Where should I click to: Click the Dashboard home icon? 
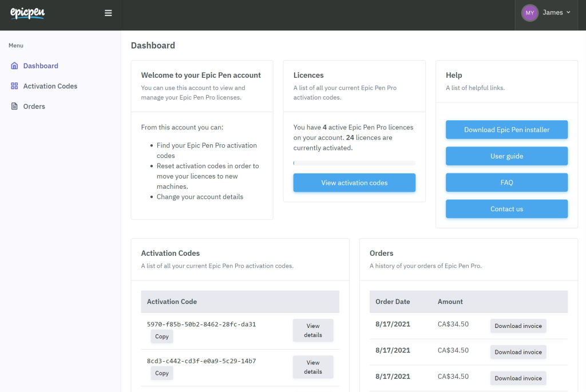pyautogui.click(x=14, y=66)
